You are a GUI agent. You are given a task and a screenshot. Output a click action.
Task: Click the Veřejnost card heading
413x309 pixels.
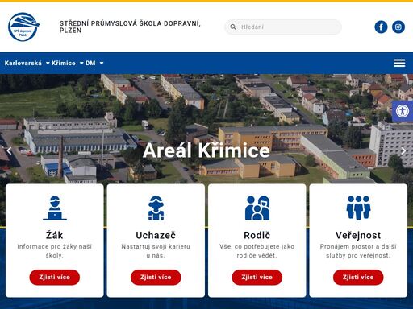point(358,235)
